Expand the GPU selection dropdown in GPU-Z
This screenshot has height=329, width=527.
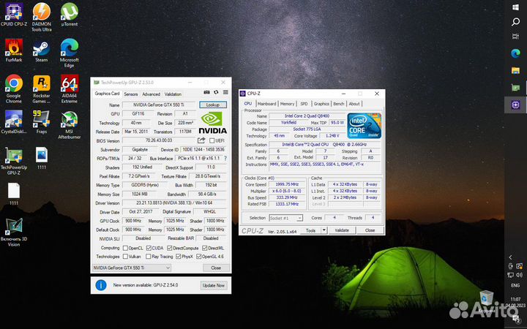coord(132,268)
